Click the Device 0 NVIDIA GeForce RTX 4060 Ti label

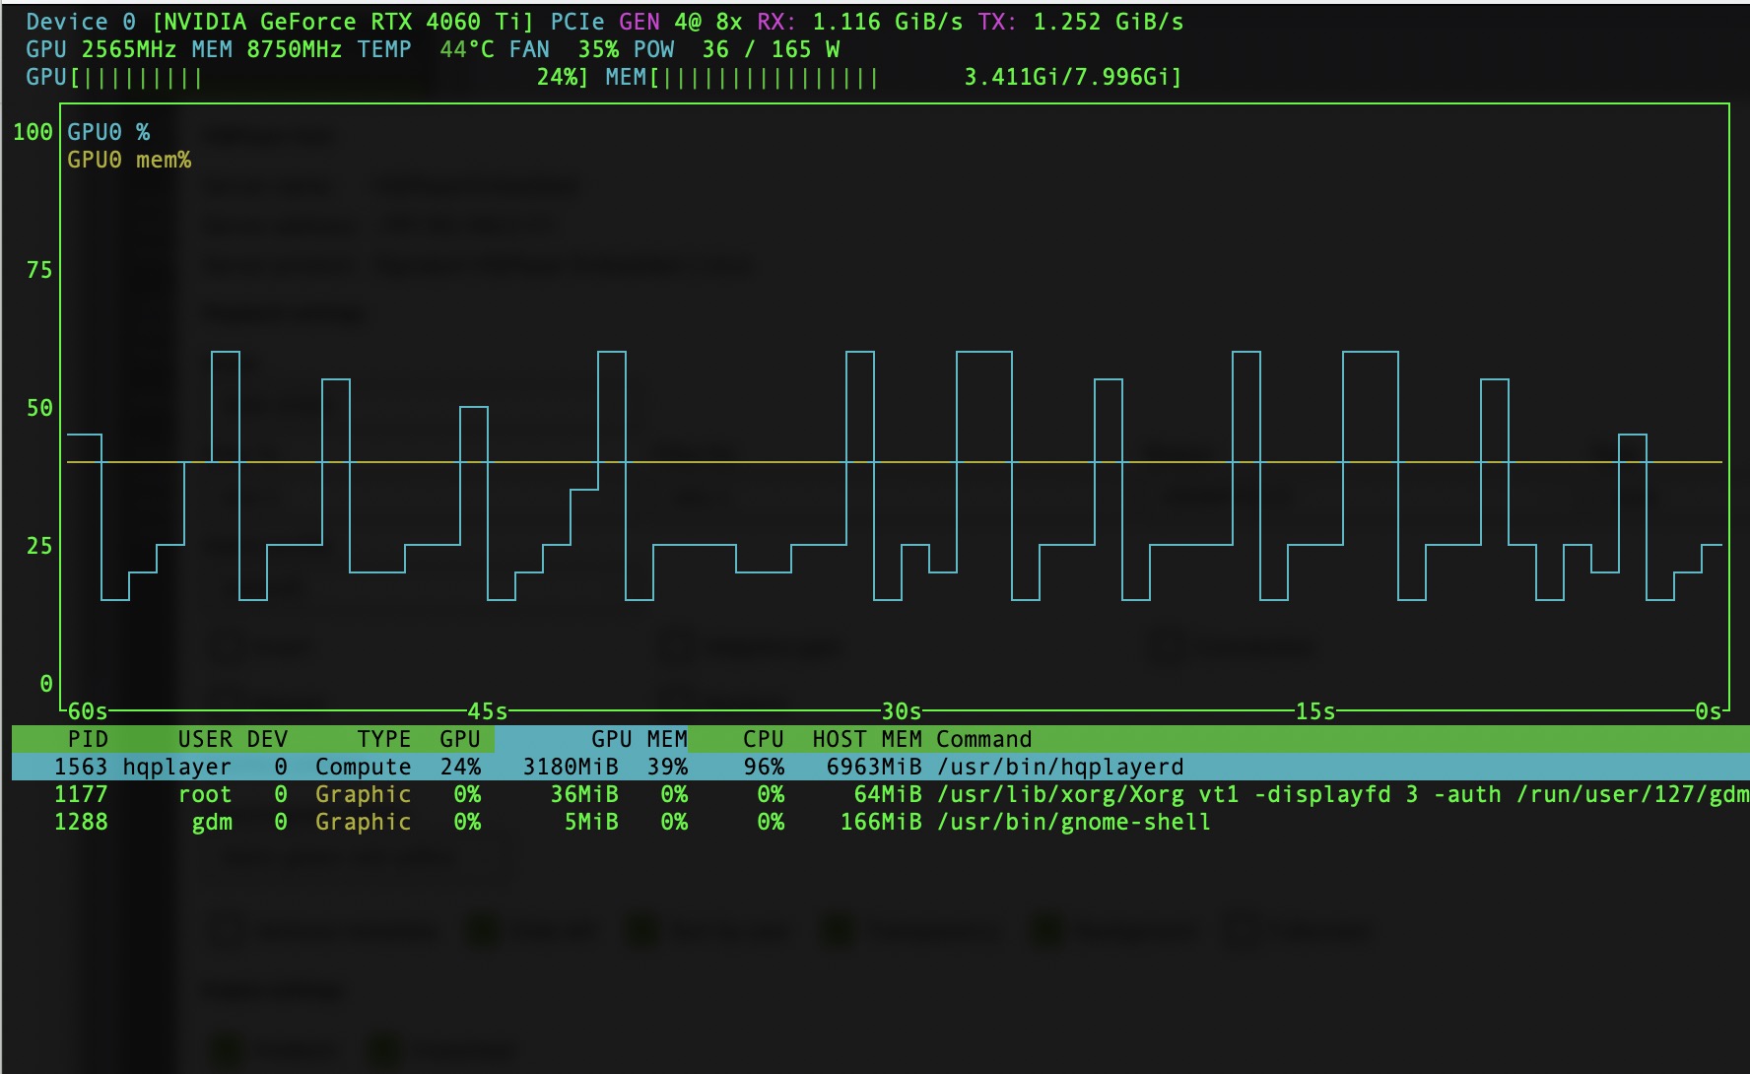(x=280, y=22)
